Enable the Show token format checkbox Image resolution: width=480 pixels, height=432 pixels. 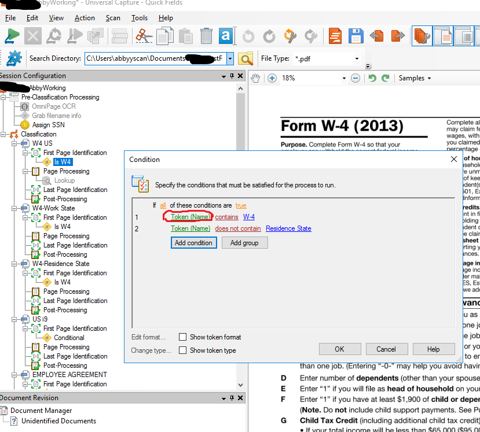183,337
